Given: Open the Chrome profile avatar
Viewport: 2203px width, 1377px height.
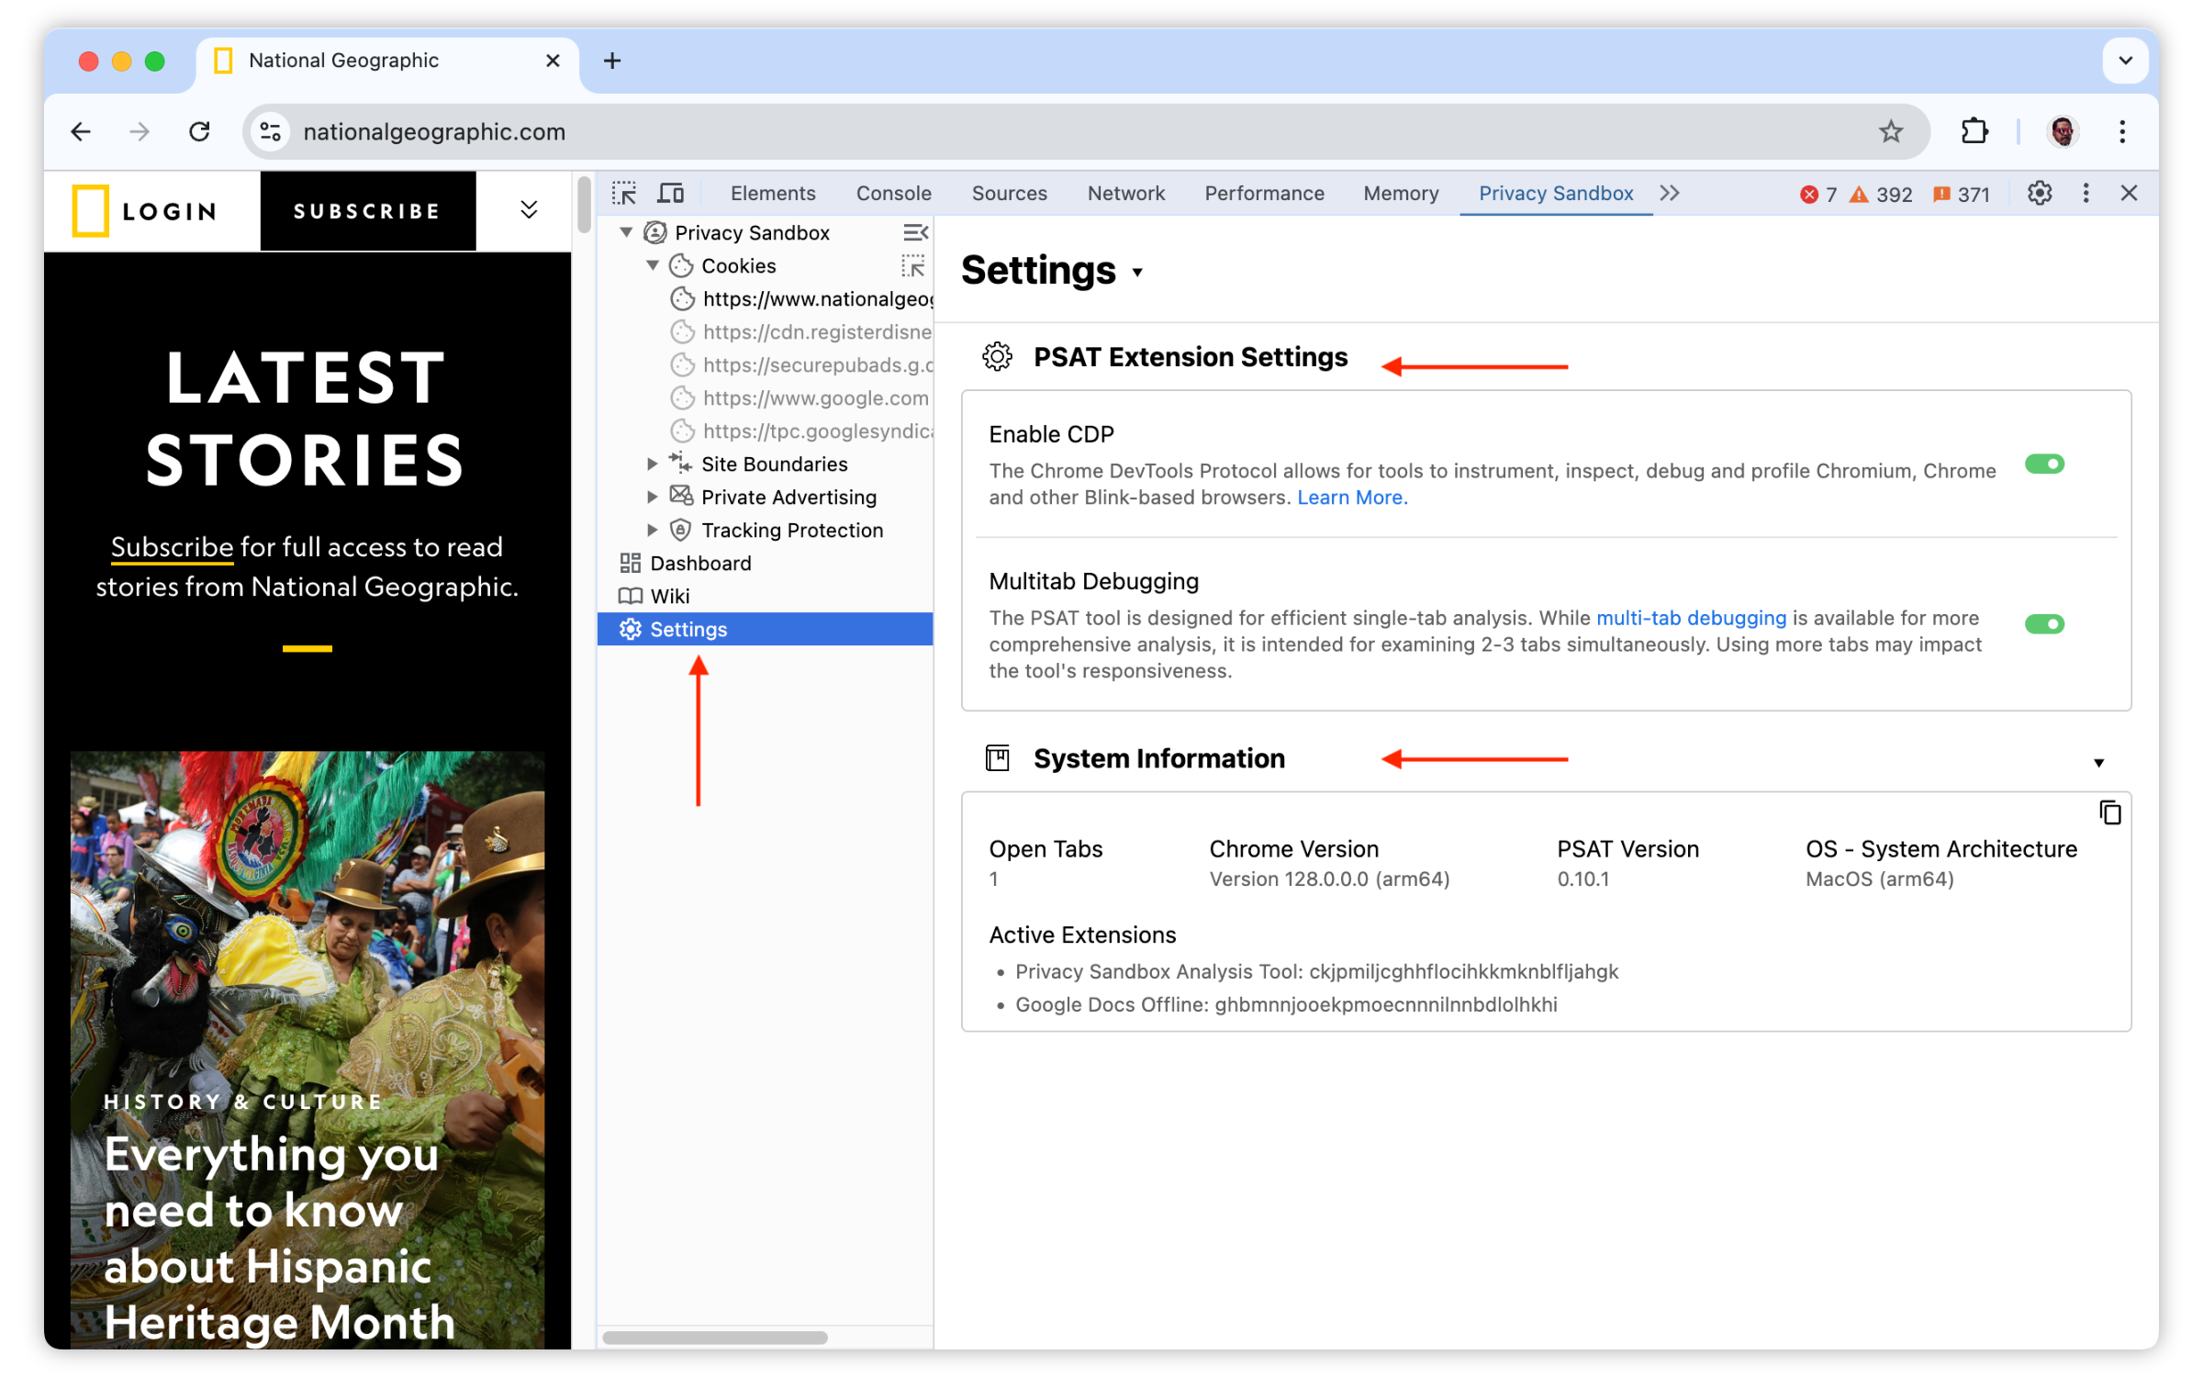Looking at the screenshot, I should [x=2063, y=131].
